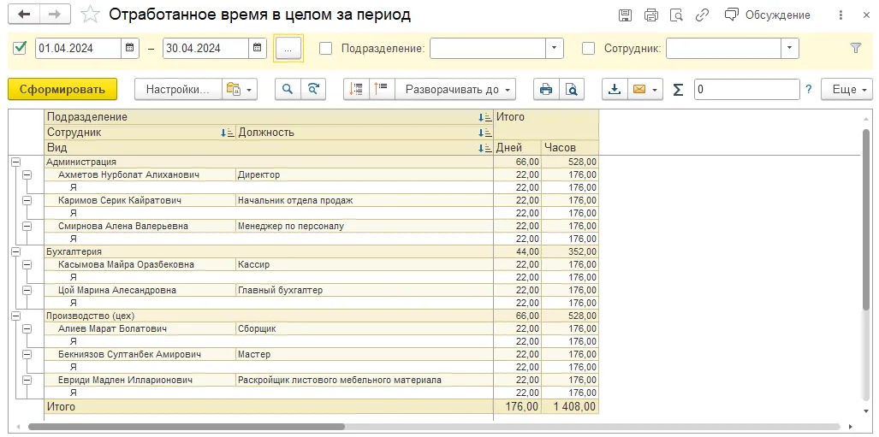The height and width of the screenshot is (437, 879).
Task: Collapse the Бухгалтерия group
Action: tap(15, 251)
